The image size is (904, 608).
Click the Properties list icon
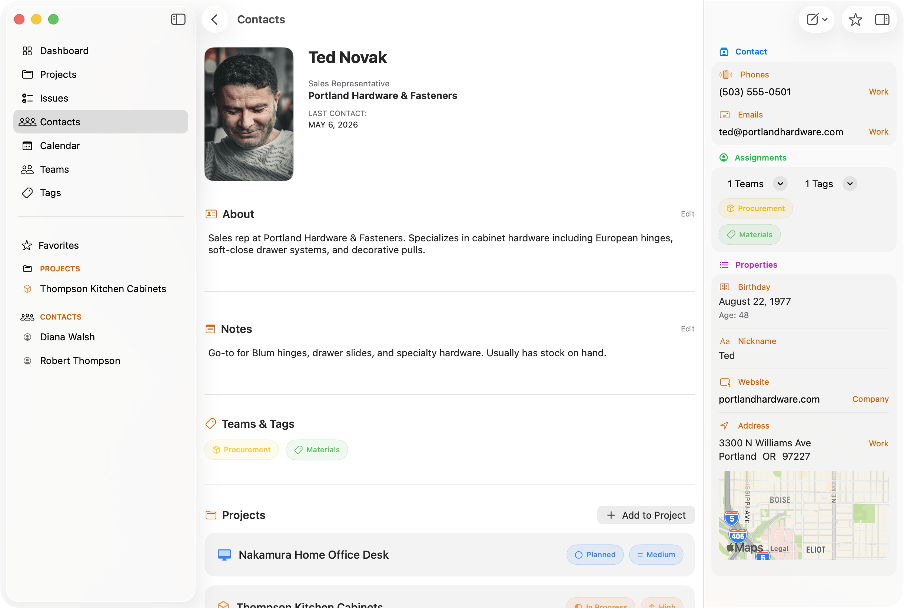(724, 265)
